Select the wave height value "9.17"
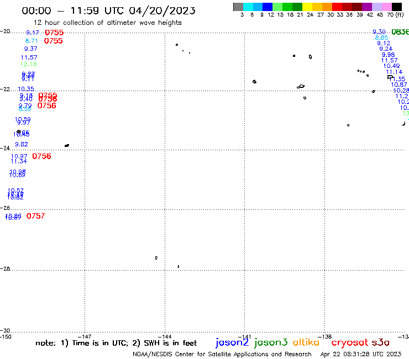This screenshot has height=359, width=409. 33,33
